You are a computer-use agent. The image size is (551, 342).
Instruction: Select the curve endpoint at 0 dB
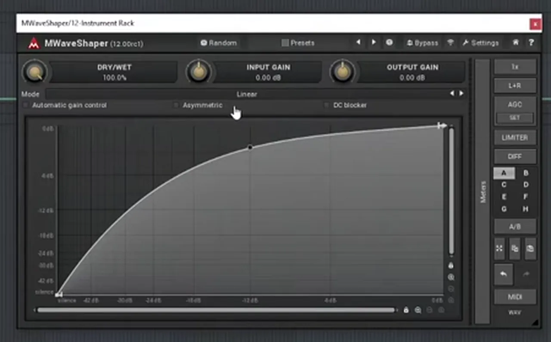(442, 125)
